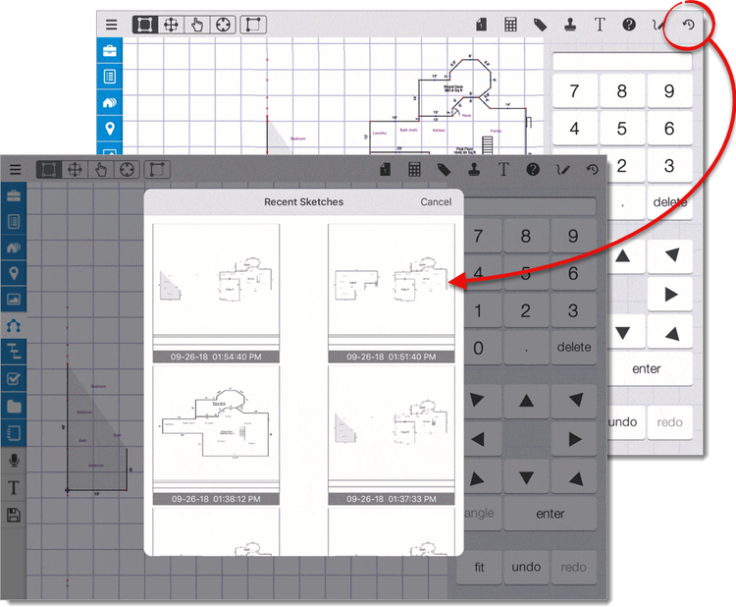736x607 pixels.
Task: Open the sketch dated 09-26-18 01:51:40 PM
Action: (391, 293)
